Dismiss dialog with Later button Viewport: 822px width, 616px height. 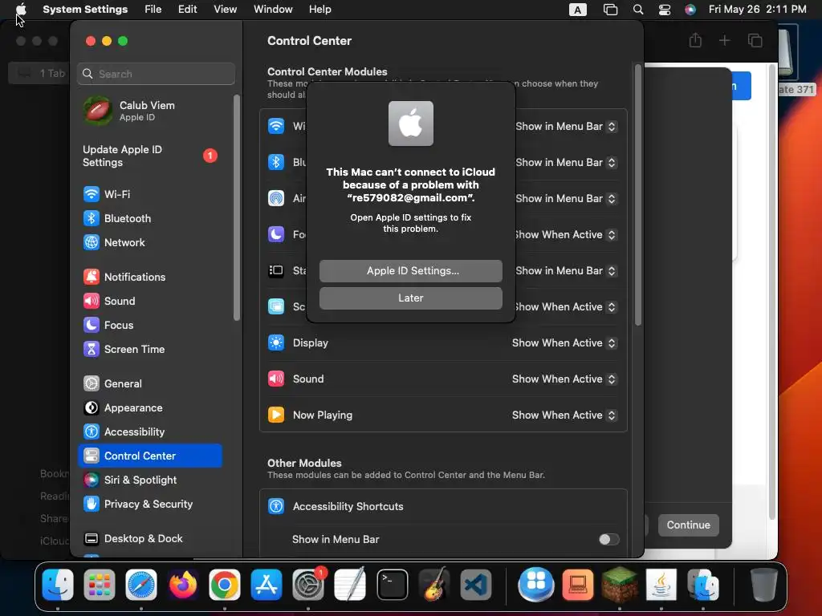pos(410,298)
